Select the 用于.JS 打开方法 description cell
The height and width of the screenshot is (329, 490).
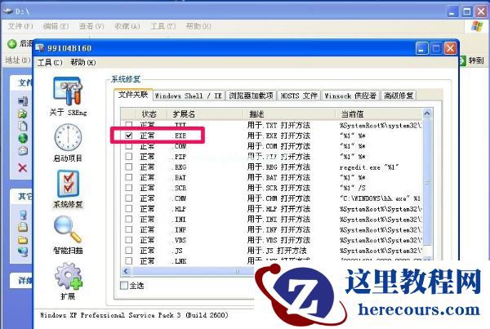click(277, 251)
